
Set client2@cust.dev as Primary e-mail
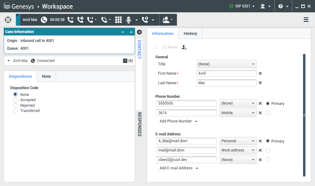coord(268,159)
